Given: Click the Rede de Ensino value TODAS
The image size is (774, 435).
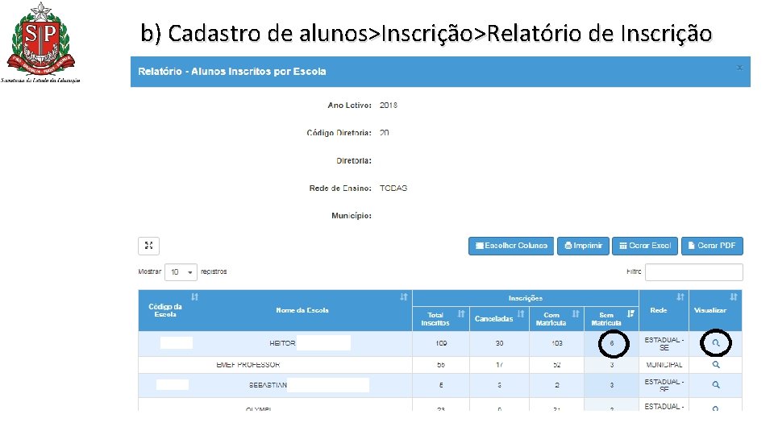Looking at the screenshot, I should (x=393, y=188).
